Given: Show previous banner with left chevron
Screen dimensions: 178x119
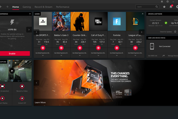Looking at the screenshot, I should pyautogui.click(x=36, y=83).
